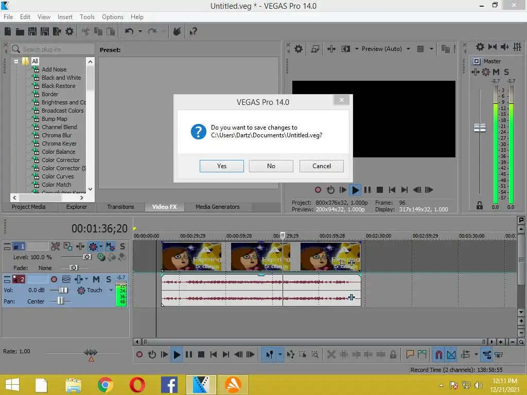Click the Save As toolbar icon
Viewport: 527px width, 395px height.
(x=44, y=31)
